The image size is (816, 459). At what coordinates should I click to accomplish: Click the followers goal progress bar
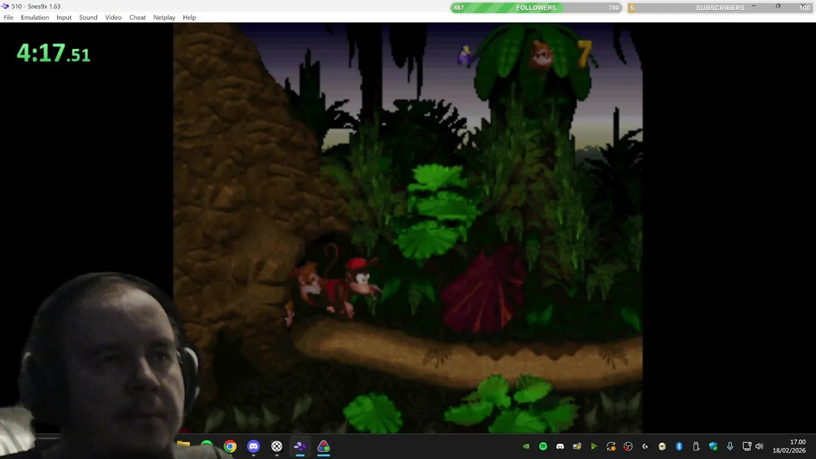(x=536, y=8)
